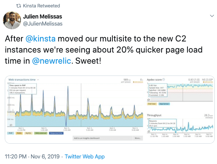The image size is (217, 164).
Task: Open the @newrelic mention link
Action: [x=52, y=61]
